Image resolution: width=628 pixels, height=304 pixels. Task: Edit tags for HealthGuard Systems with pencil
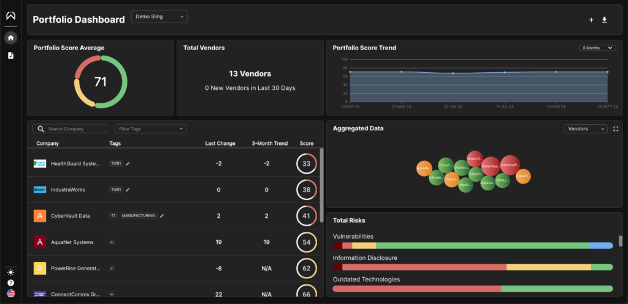128,164
